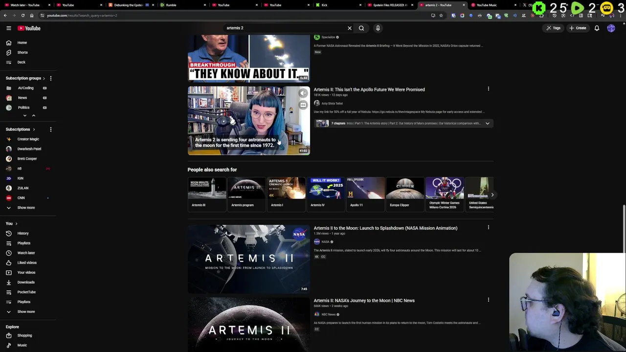Screen dimensions: 626x352
Task: Mute the Amy Shira Teitel preview
Action: tap(303, 93)
